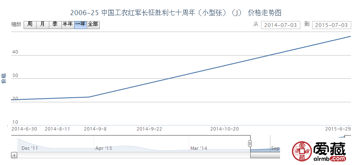Click the navigator label Mar '14
The width and height of the screenshot is (358, 165).
tap(199, 148)
